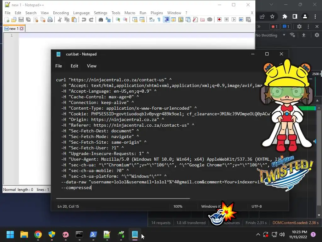
Task: Open the Chrome profile avatar
Action: point(305,16)
